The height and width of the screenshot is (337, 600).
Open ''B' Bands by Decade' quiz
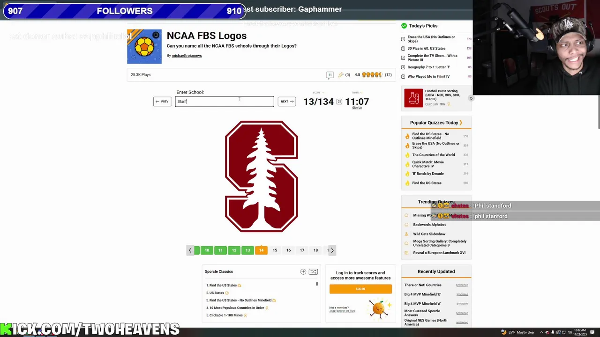pos(428,174)
